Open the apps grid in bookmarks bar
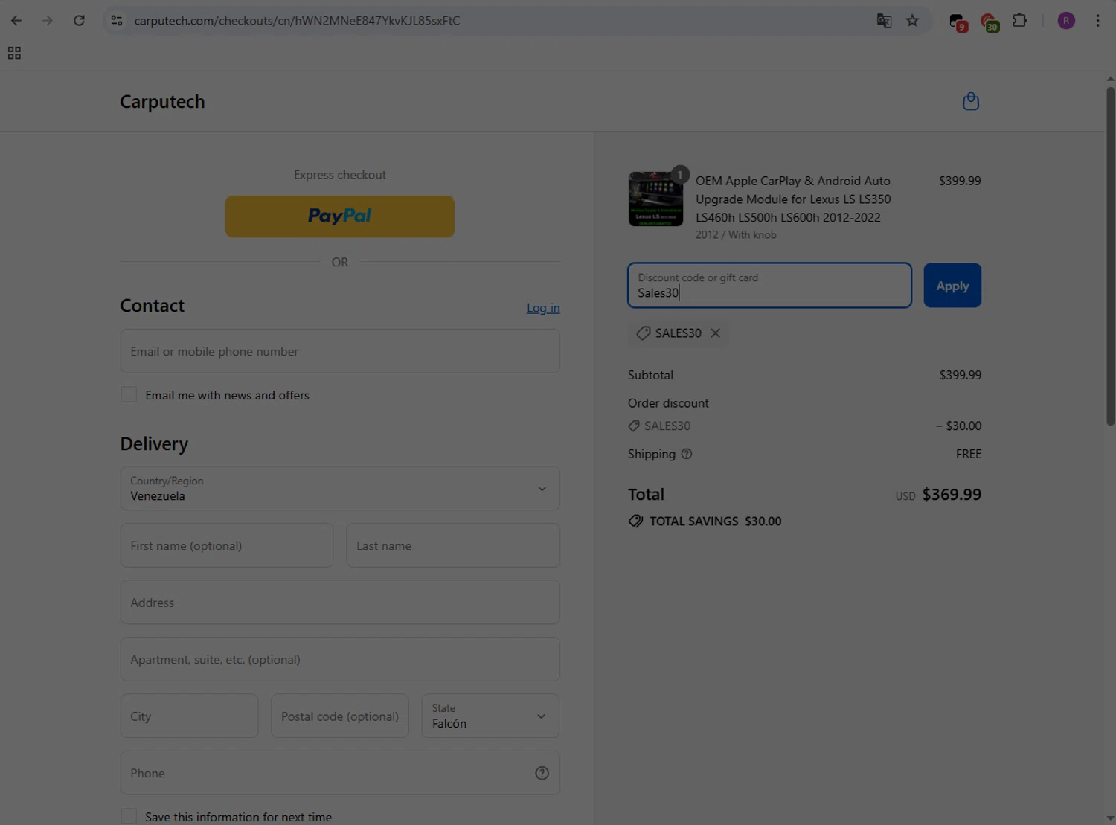The image size is (1116, 825). click(14, 53)
